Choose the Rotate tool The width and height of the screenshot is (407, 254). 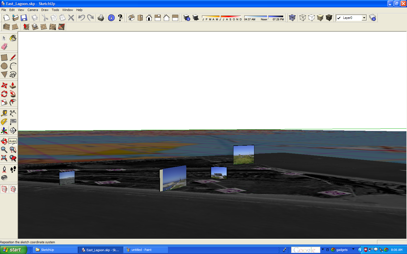click(x=4, y=94)
